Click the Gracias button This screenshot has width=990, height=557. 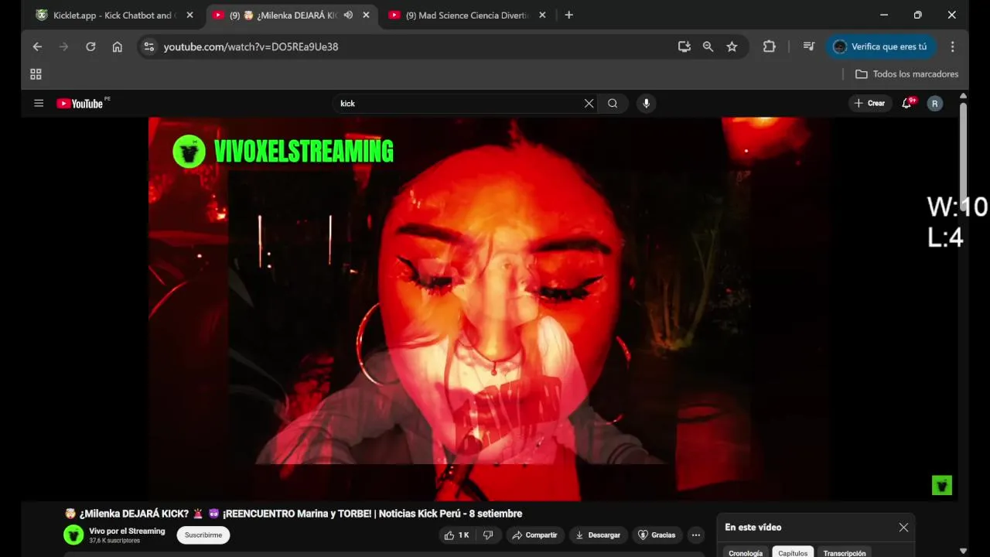(x=657, y=535)
